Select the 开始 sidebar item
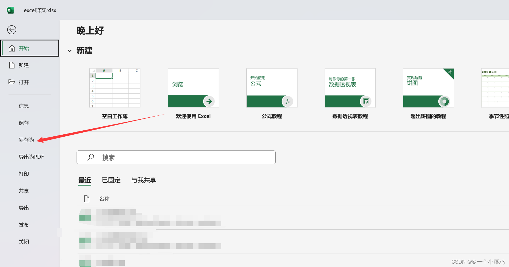509x267 pixels. 24,48
